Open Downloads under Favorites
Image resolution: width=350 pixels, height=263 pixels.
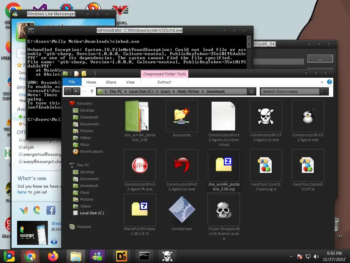point(89,117)
